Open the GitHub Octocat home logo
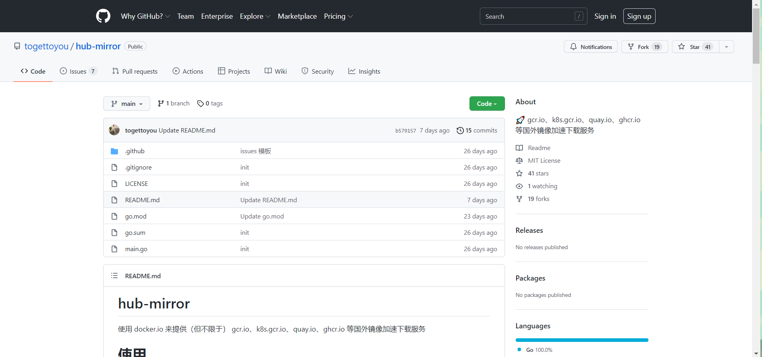The image size is (762, 357). click(103, 16)
